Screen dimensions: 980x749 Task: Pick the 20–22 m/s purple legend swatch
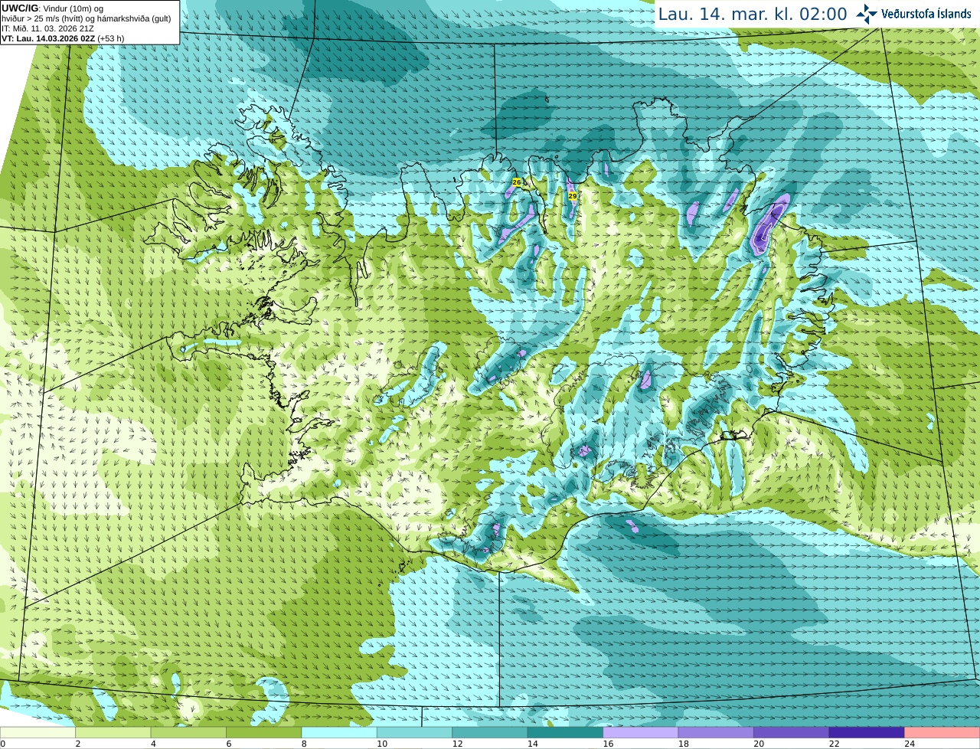coord(792,733)
